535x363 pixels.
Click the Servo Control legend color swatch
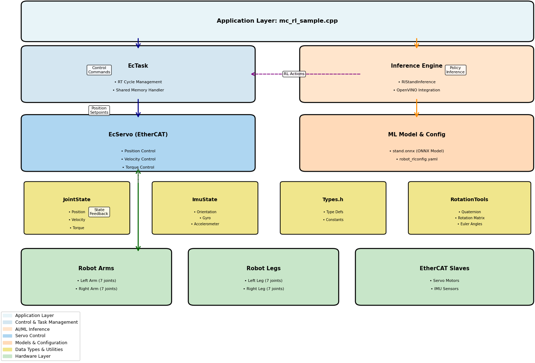7,335
